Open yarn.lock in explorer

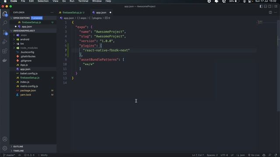[x=33, y=95]
